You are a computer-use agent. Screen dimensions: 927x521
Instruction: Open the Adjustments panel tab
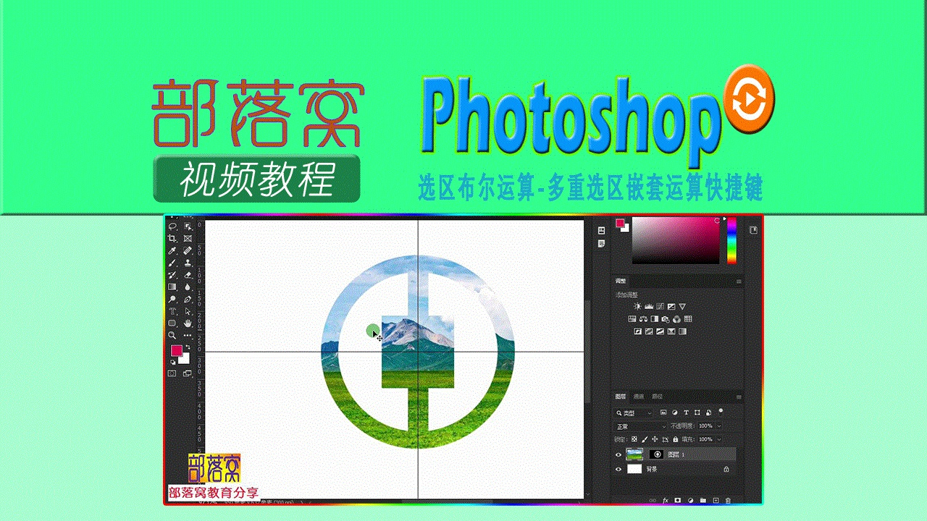(x=621, y=281)
